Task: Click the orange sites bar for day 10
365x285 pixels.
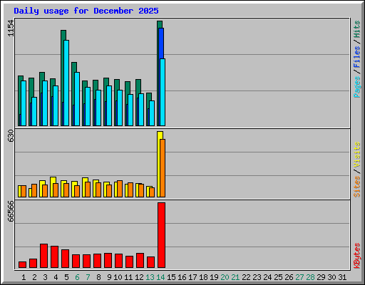Action: click(x=120, y=189)
